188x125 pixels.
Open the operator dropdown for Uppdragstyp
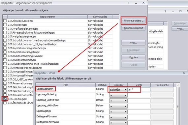118,112
